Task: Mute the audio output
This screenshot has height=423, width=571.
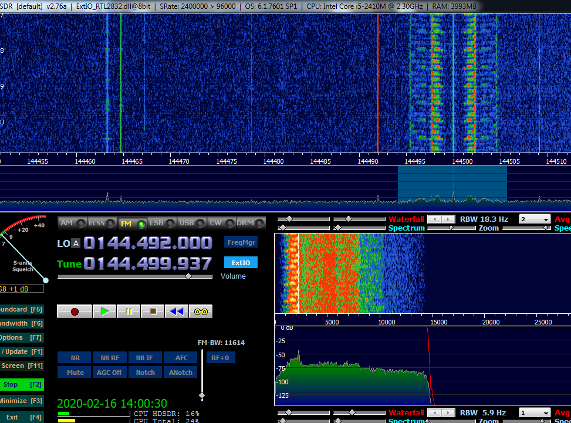Action: click(x=75, y=373)
